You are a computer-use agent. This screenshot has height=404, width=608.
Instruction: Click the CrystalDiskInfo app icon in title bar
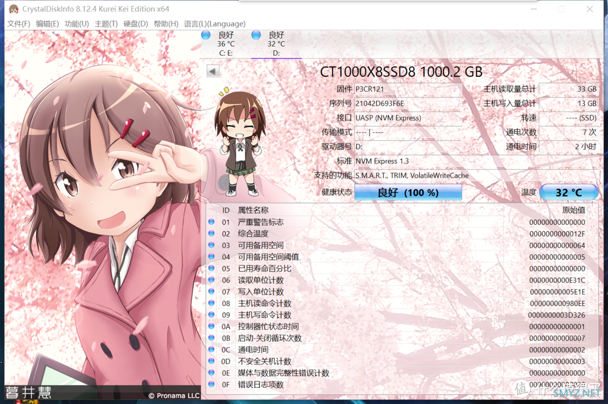pos(14,8)
